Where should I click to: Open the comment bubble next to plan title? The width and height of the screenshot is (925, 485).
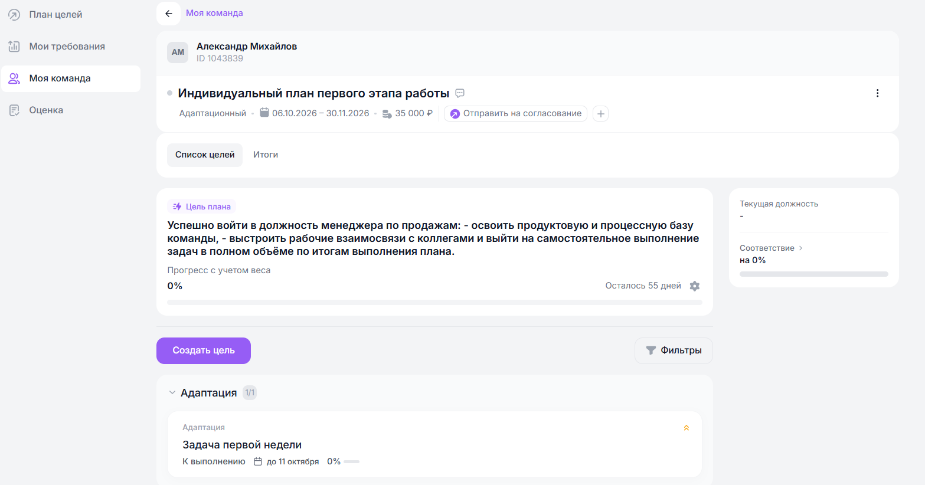(460, 93)
